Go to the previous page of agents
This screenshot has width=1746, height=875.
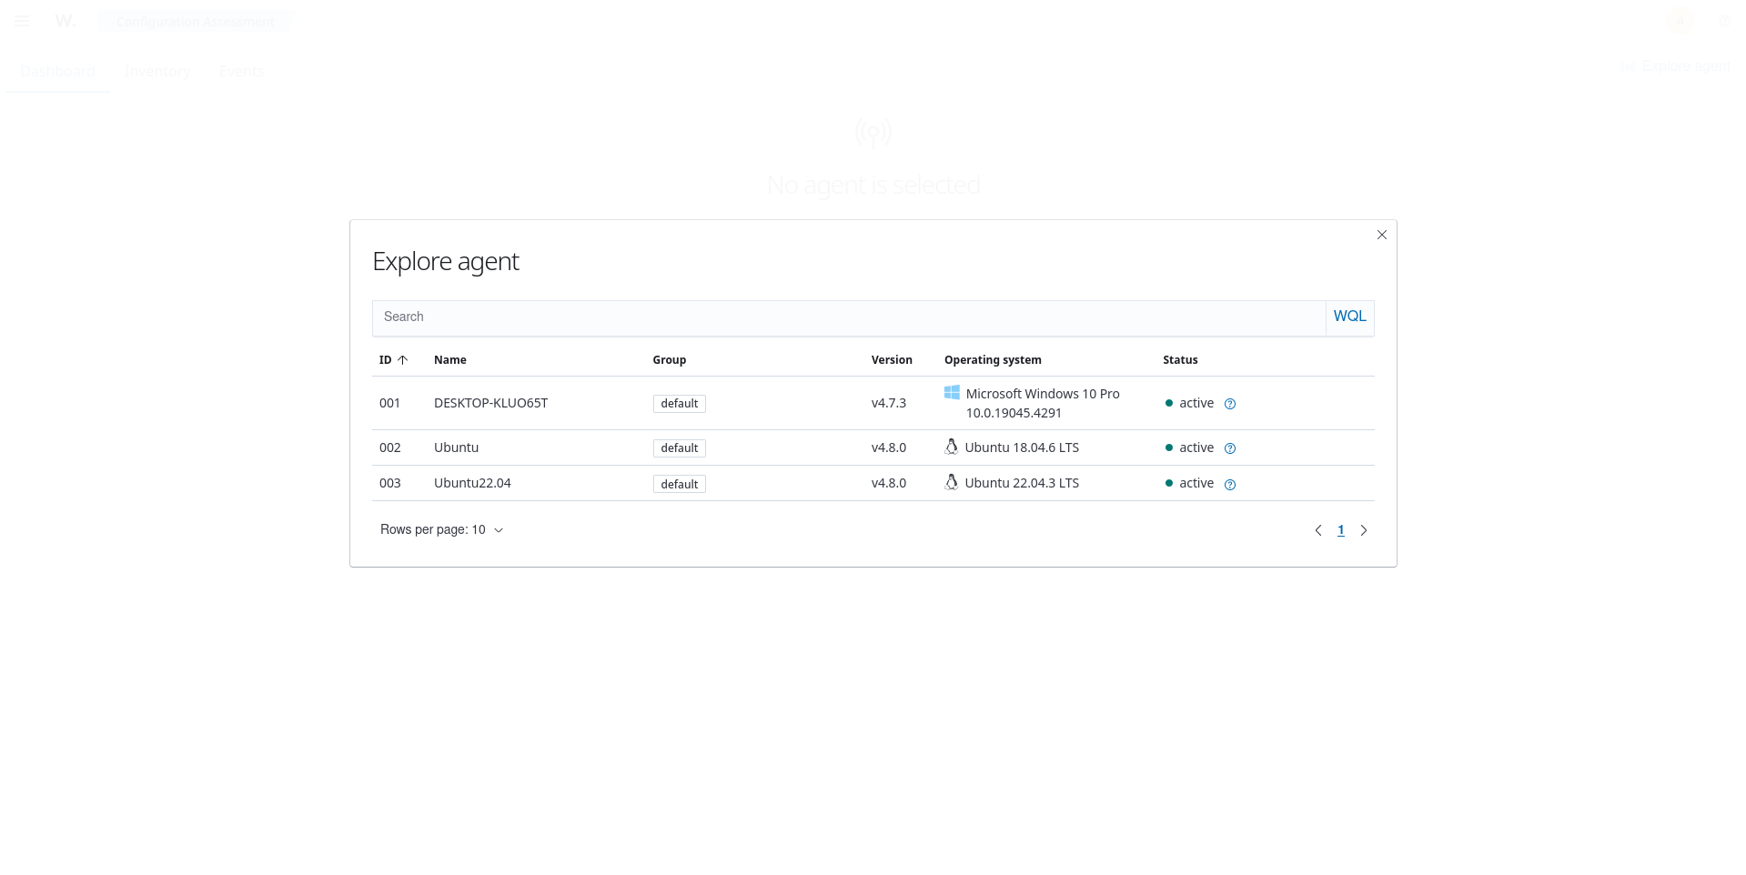click(x=1317, y=530)
